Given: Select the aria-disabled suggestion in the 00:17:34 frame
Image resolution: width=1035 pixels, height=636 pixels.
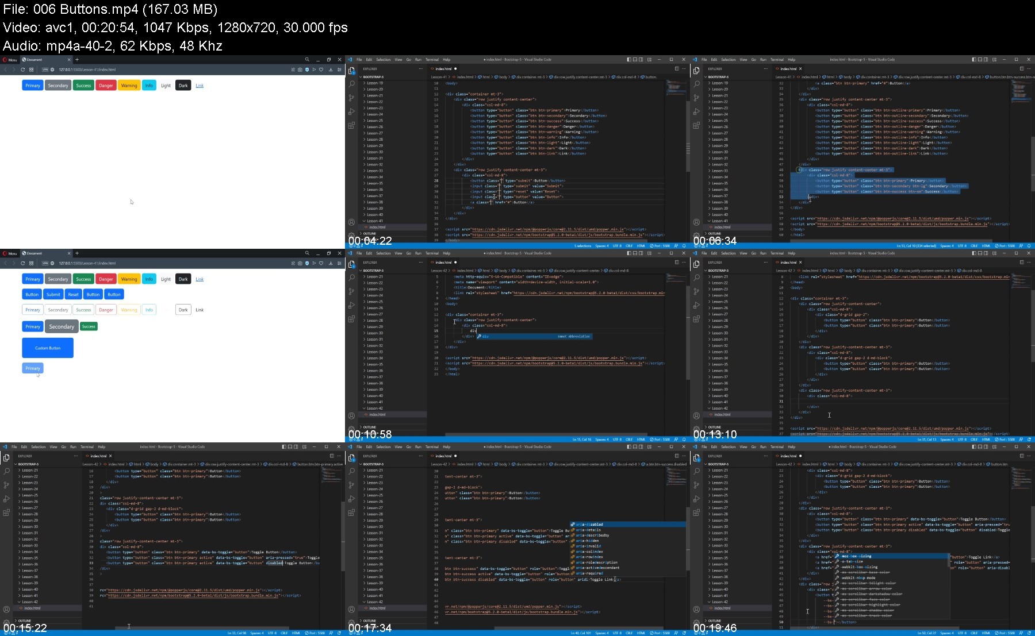Looking at the screenshot, I should [627, 524].
